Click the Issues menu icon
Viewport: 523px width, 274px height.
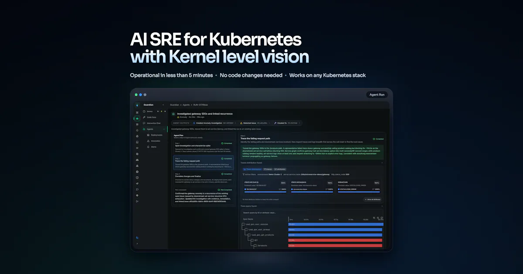click(x=144, y=111)
